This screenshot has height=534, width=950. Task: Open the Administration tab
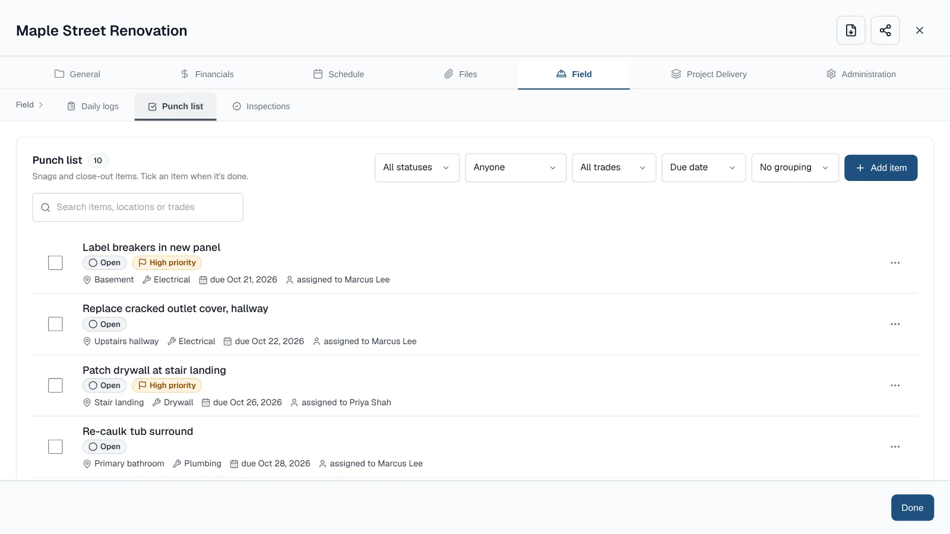click(861, 74)
